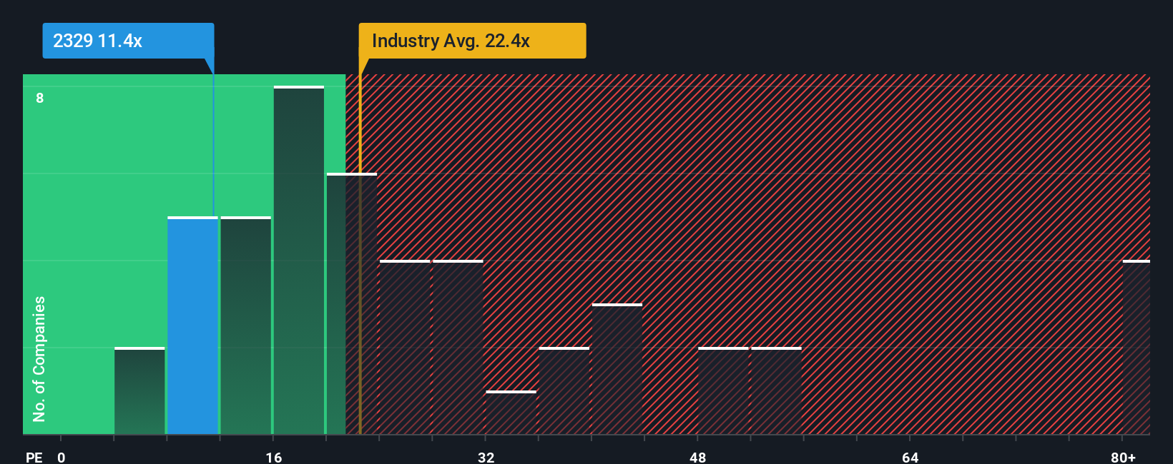Click the x-axis label 32

coord(486,457)
